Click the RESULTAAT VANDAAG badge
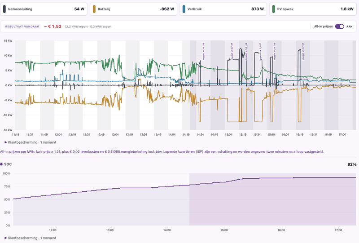 coord(22,27)
